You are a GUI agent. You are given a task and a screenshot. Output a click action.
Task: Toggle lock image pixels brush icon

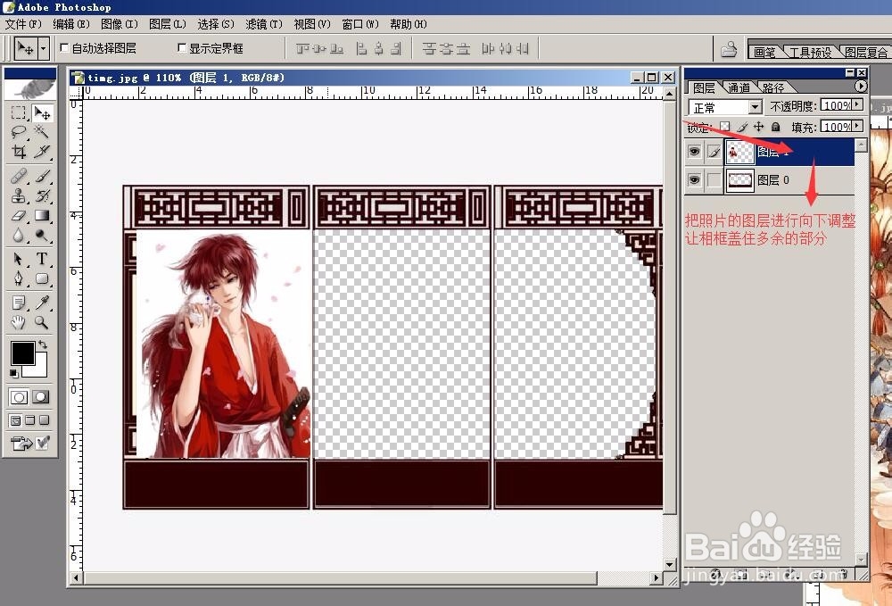pos(742,127)
